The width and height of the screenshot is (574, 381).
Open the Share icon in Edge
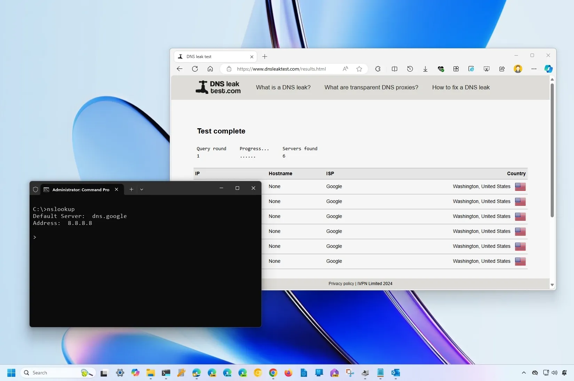[x=502, y=69]
